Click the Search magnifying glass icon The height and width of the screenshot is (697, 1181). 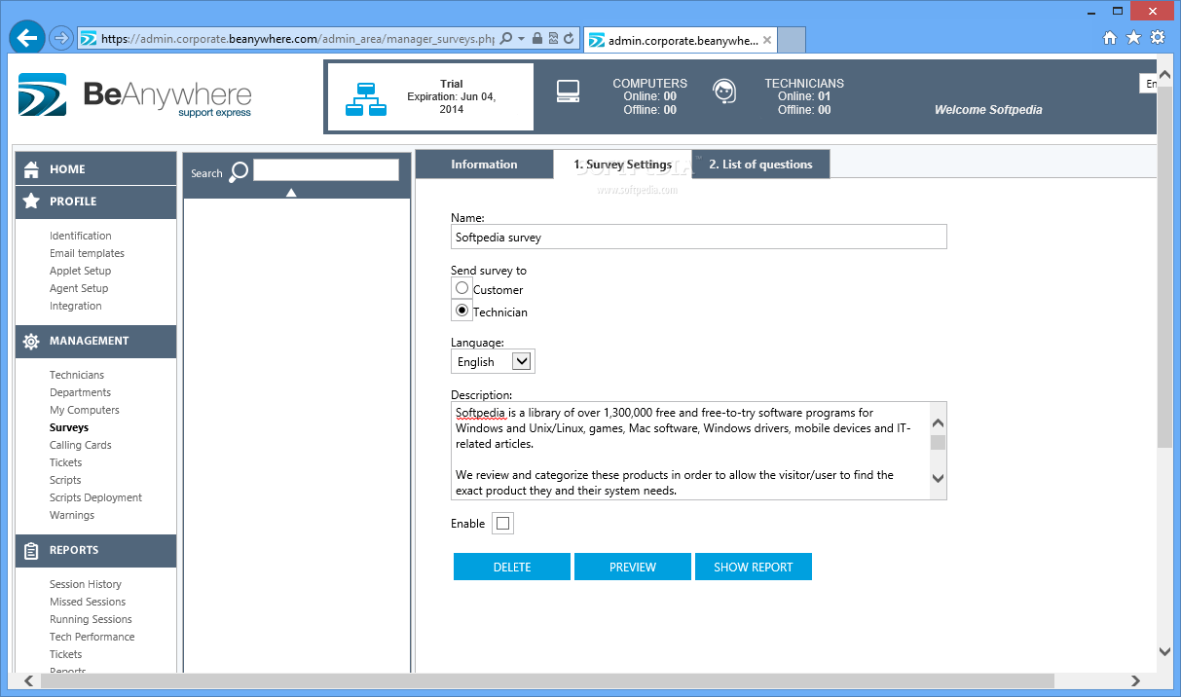(239, 173)
